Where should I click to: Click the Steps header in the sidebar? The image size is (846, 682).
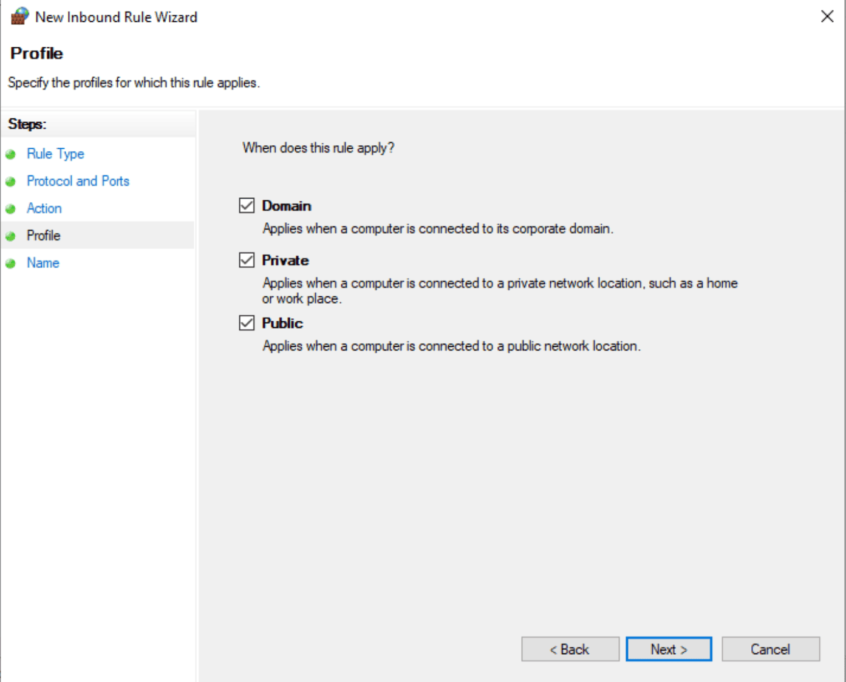[27, 123]
